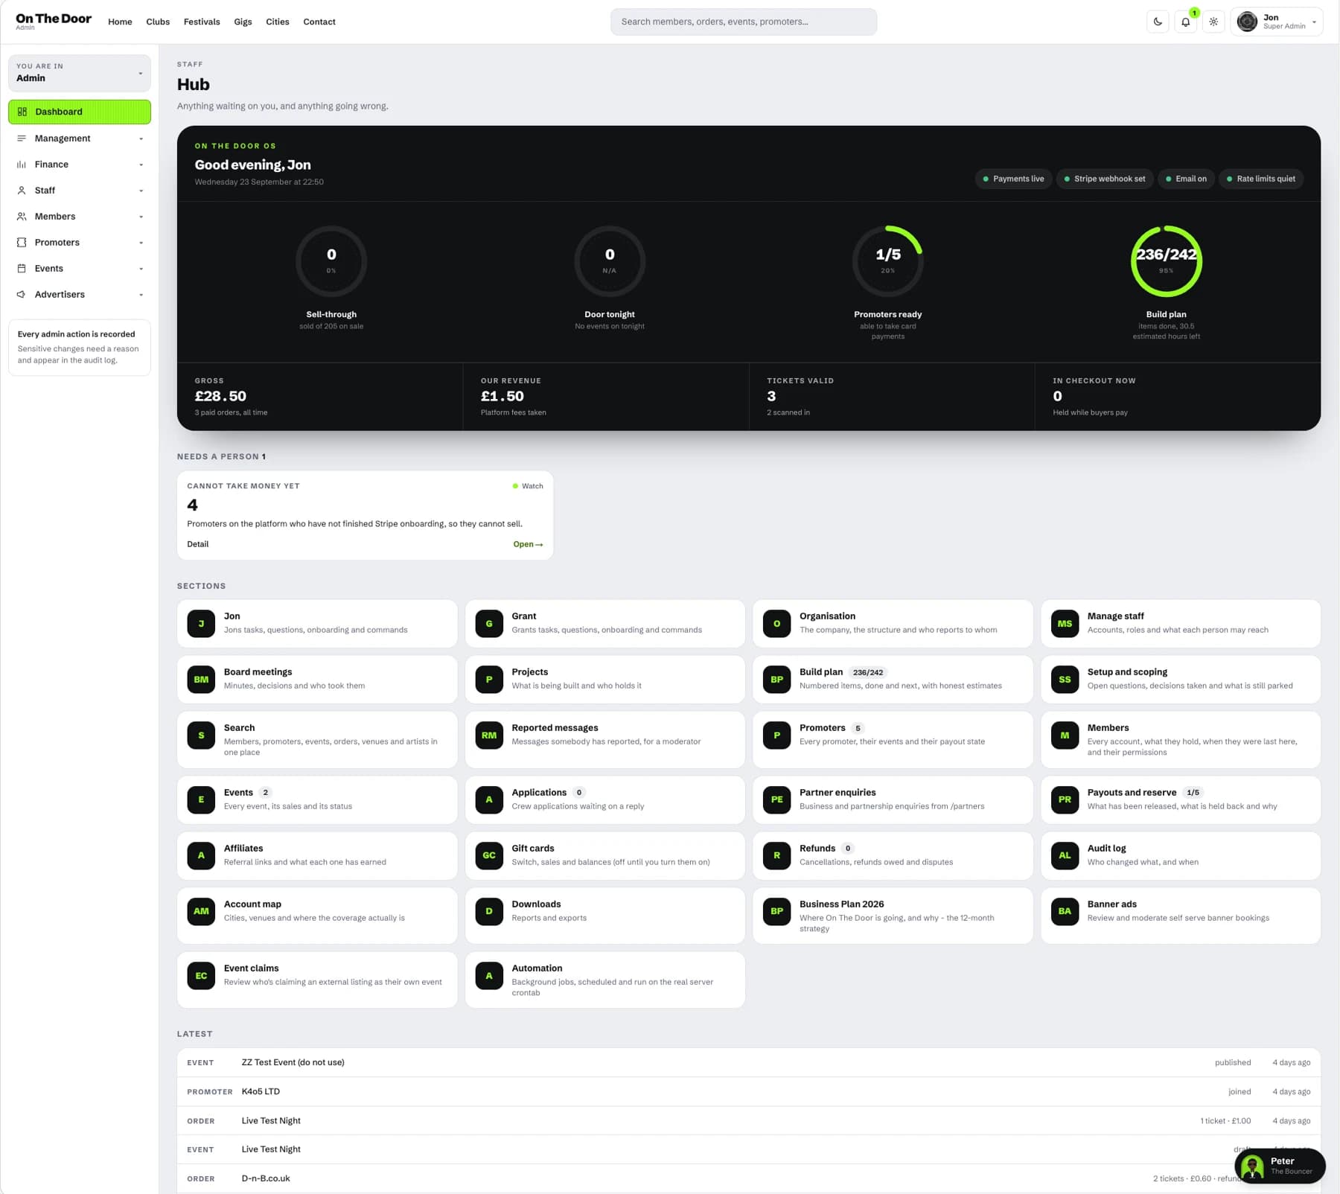Expand the Finance sidebar section

tap(80, 165)
